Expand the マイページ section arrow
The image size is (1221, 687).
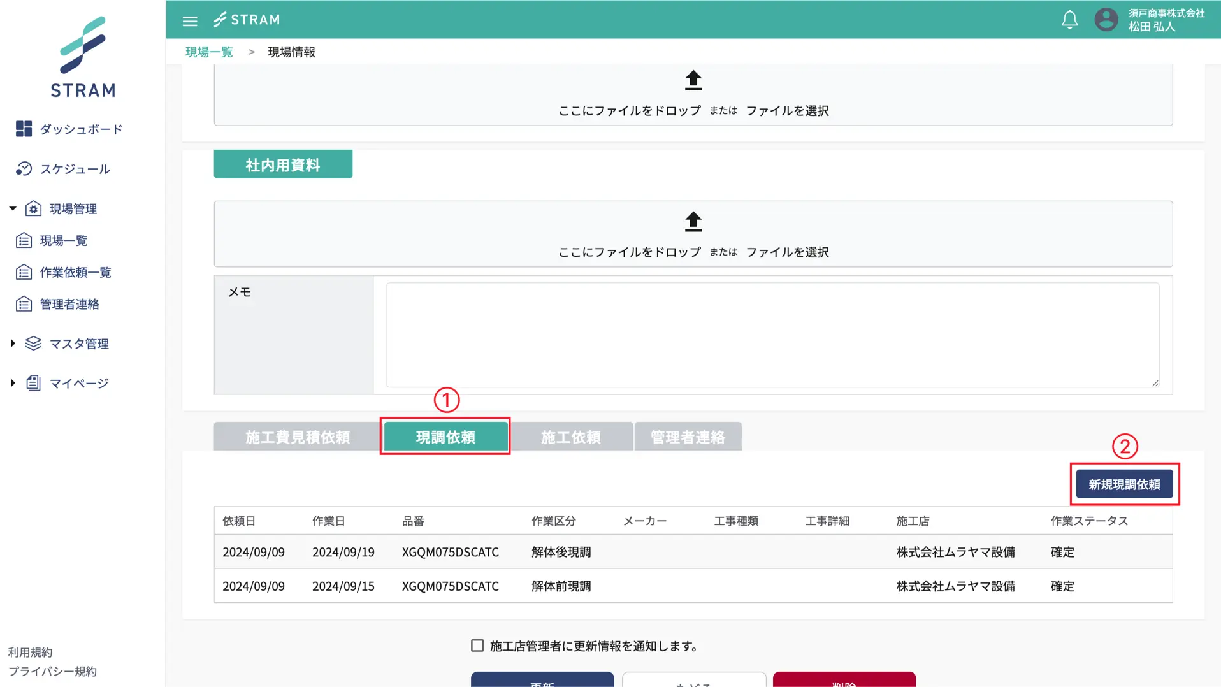tap(13, 383)
